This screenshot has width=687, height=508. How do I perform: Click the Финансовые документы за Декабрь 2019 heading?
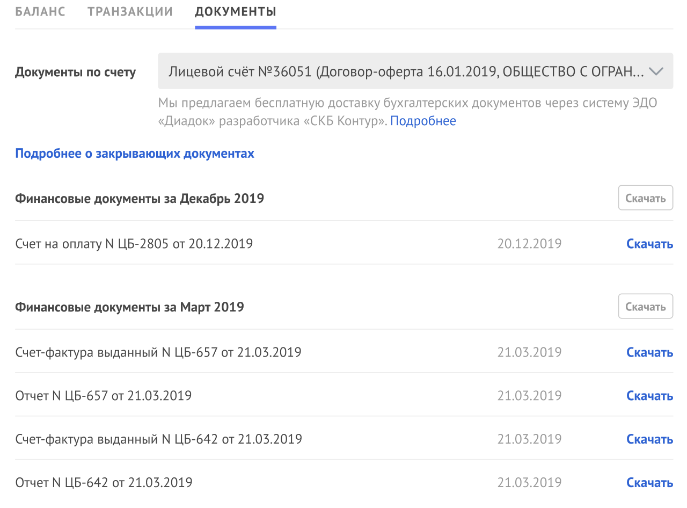(x=140, y=199)
